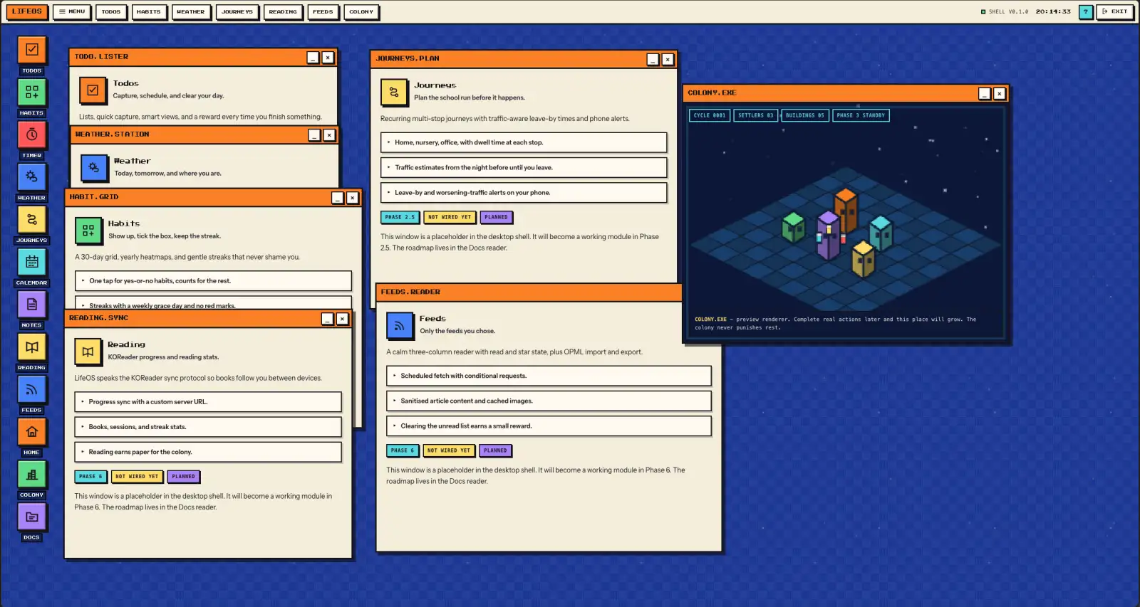
Task: Select FEEDS in the top bar
Action: coord(323,11)
